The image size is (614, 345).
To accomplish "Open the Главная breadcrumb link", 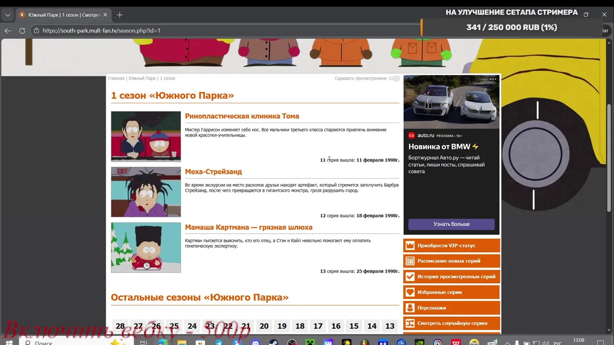I will (x=116, y=78).
